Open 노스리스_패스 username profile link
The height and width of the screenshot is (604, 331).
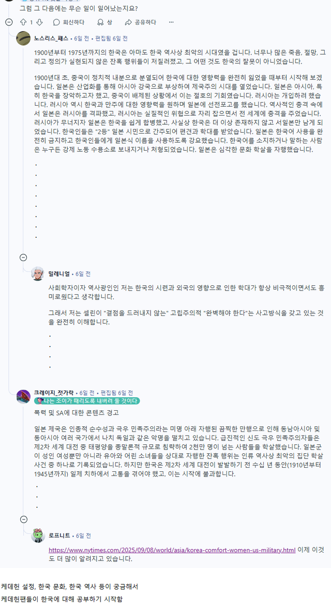51,38
